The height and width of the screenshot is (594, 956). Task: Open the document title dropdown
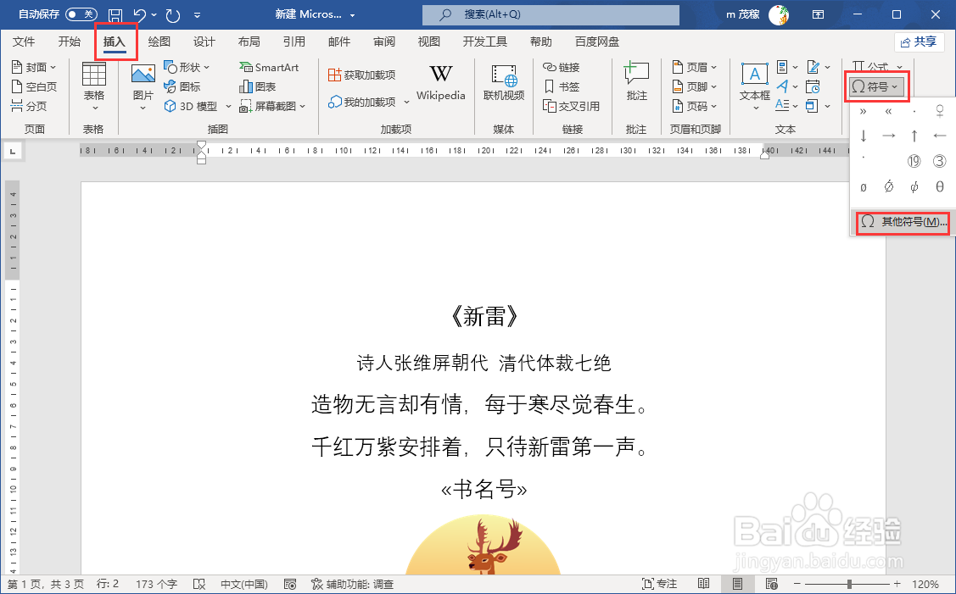point(352,14)
